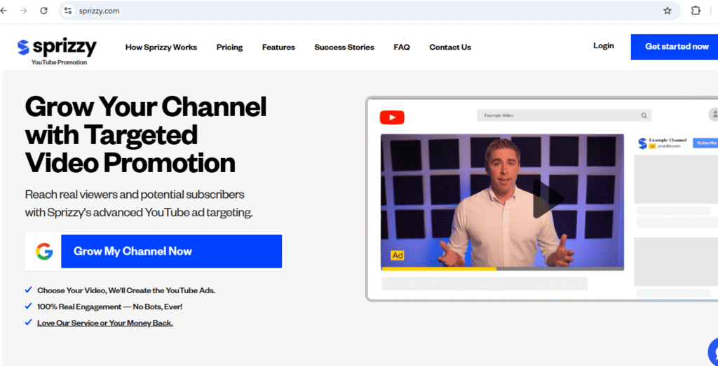Image resolution: width=718 pixels, height=366 pixels.
Task: Click Example Channel name text
Action: (668, 140)
